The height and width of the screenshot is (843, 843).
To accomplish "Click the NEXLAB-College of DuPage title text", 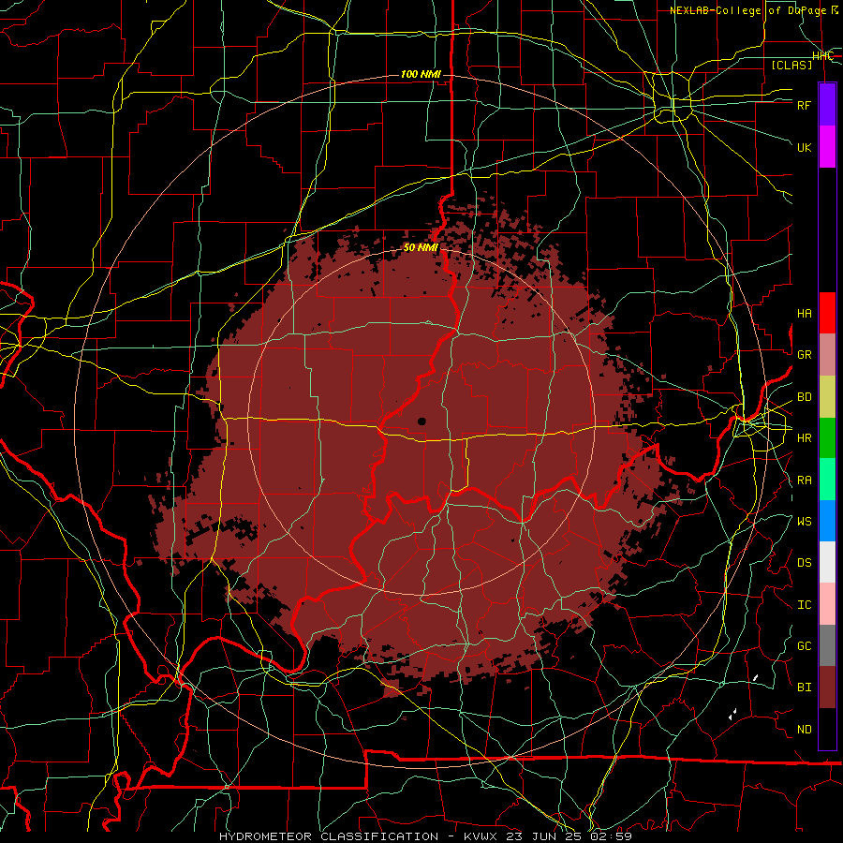I will tap(754, 10).
